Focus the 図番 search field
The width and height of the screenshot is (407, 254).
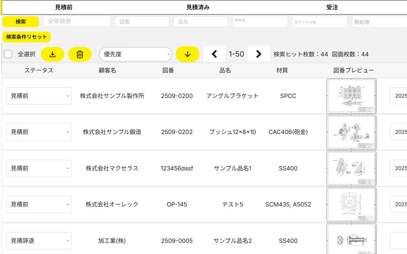142,22
